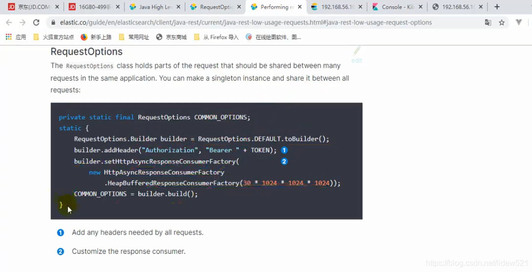Close the 京东(JD.COM) tab
Viewport: 532px width, 272px height.
point(57,7)
